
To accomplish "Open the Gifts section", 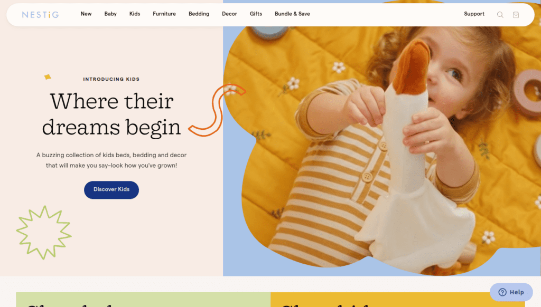I will 256,14.
